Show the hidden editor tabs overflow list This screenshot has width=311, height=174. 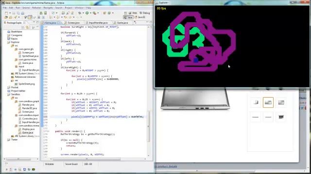click(135, 23)
